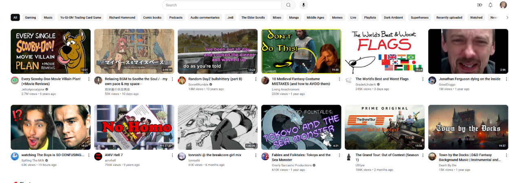Open options menu for Relaxing BGM video
The width and height of the screenshot is (512, 183).
173,79
